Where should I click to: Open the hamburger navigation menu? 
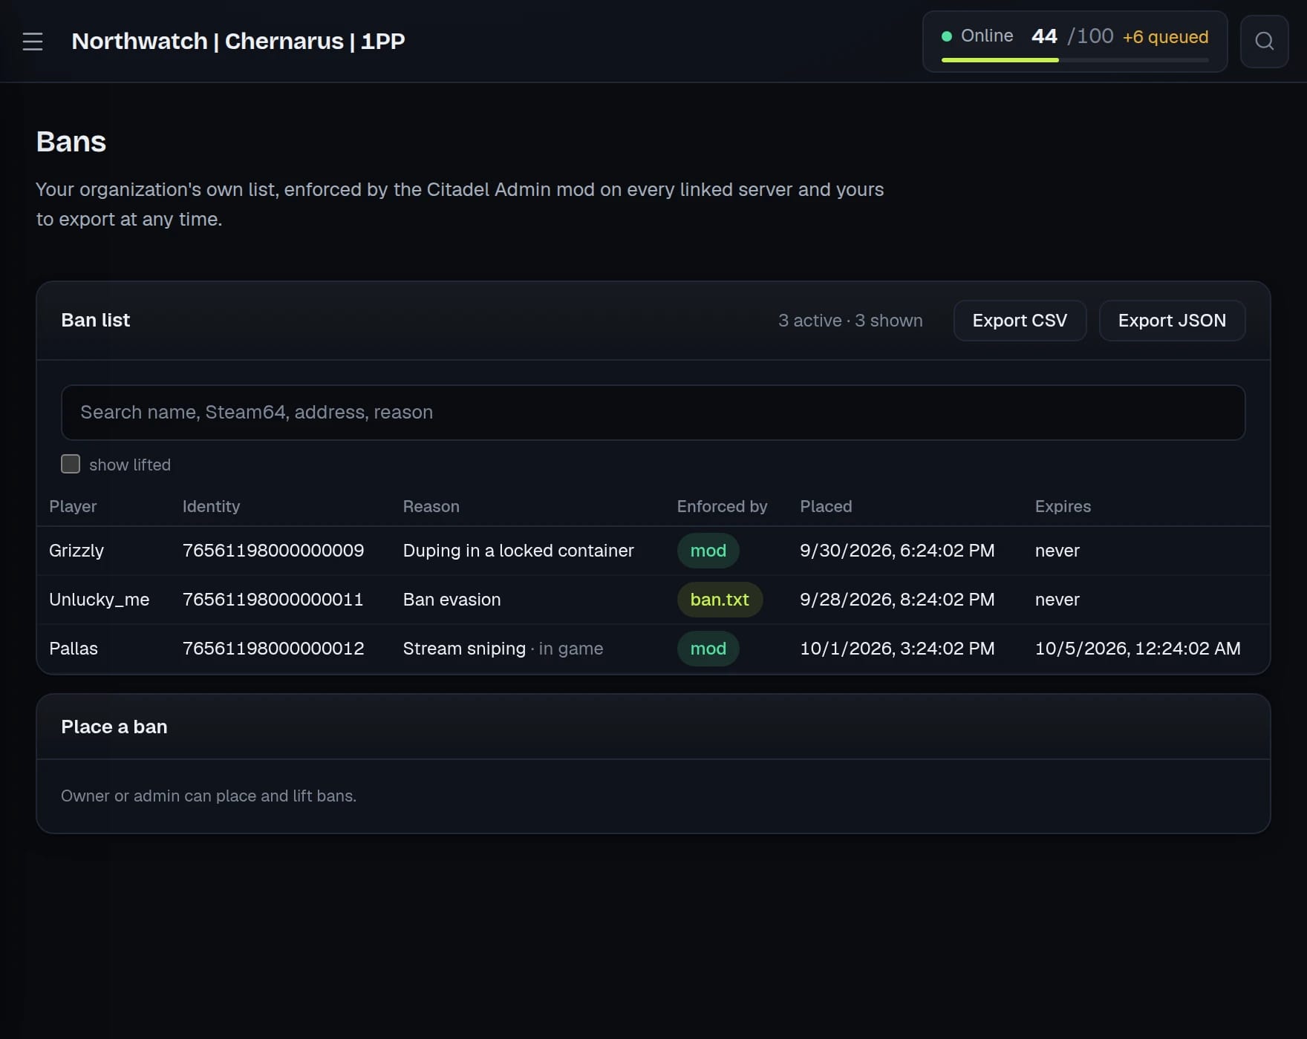click(33, 42)
